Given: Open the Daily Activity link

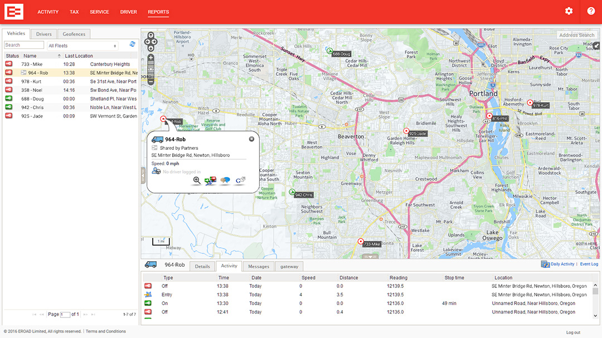Looking at the screenshot, I should pos(562,264).
